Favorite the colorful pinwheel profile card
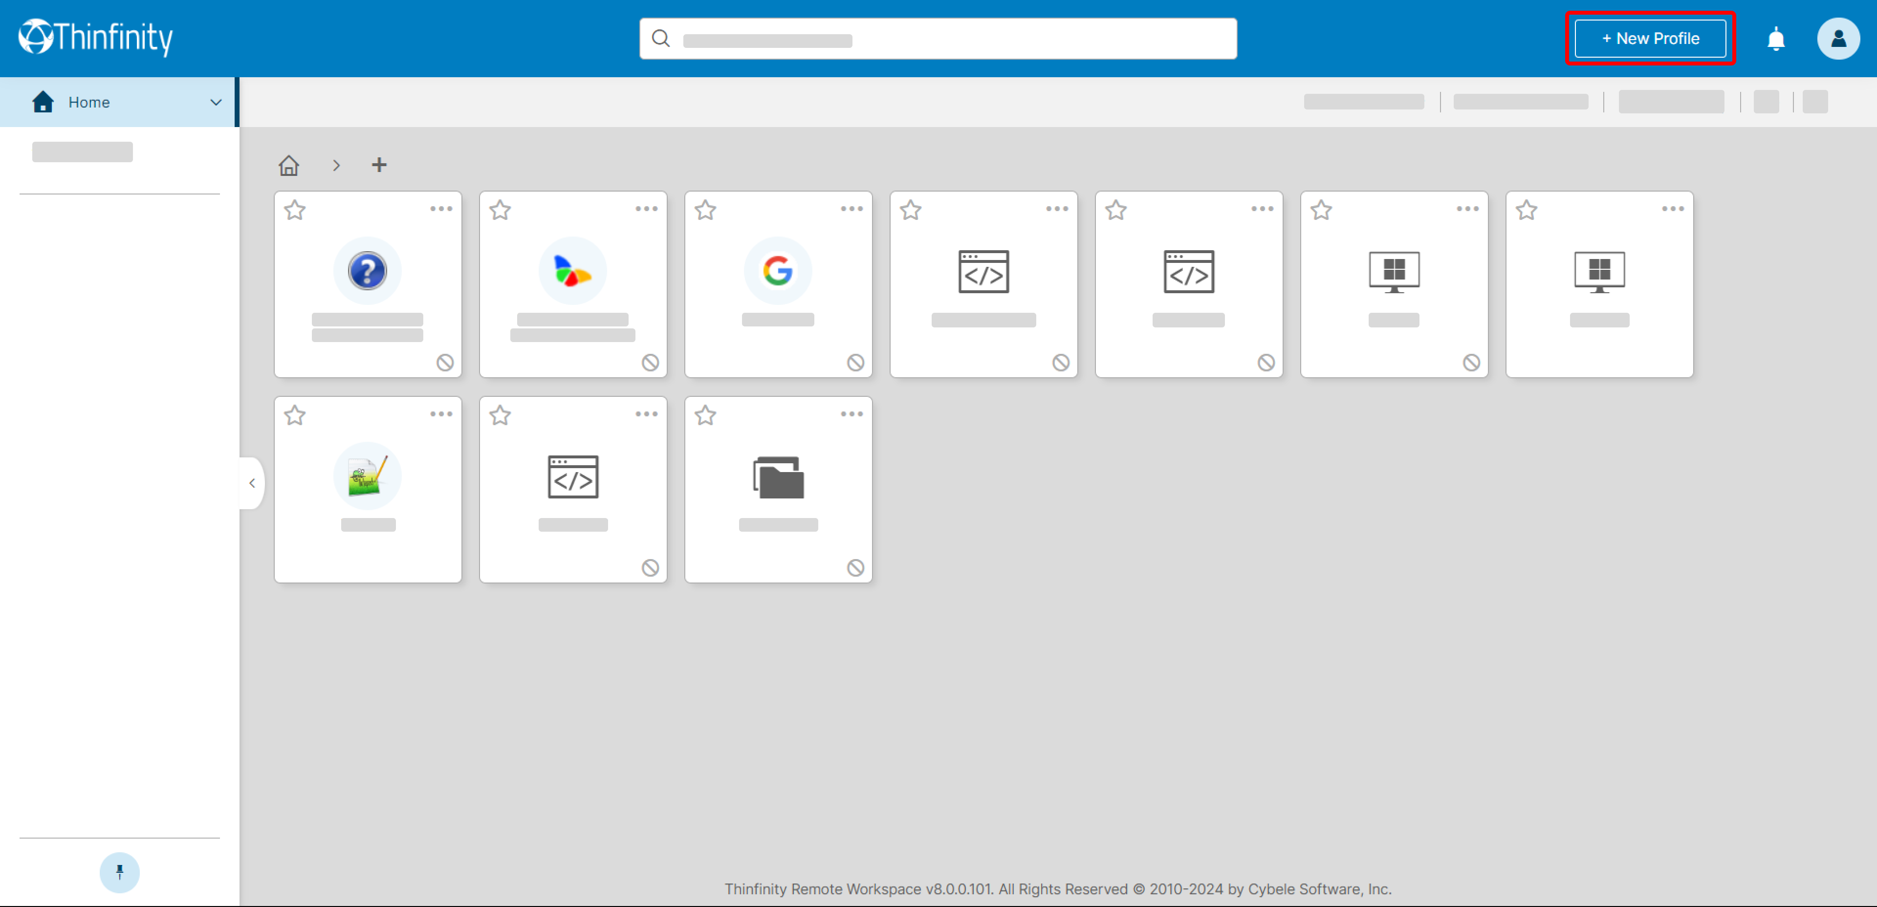 coord(500,211)
